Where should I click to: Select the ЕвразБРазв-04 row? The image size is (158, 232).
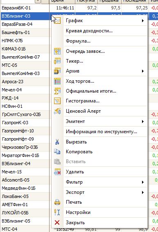25,24
